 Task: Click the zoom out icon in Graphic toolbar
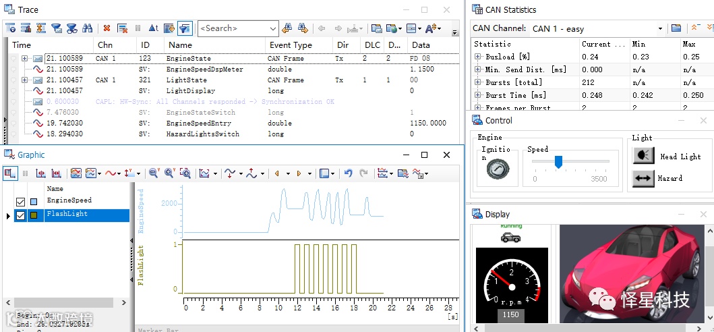click(154, 173)
